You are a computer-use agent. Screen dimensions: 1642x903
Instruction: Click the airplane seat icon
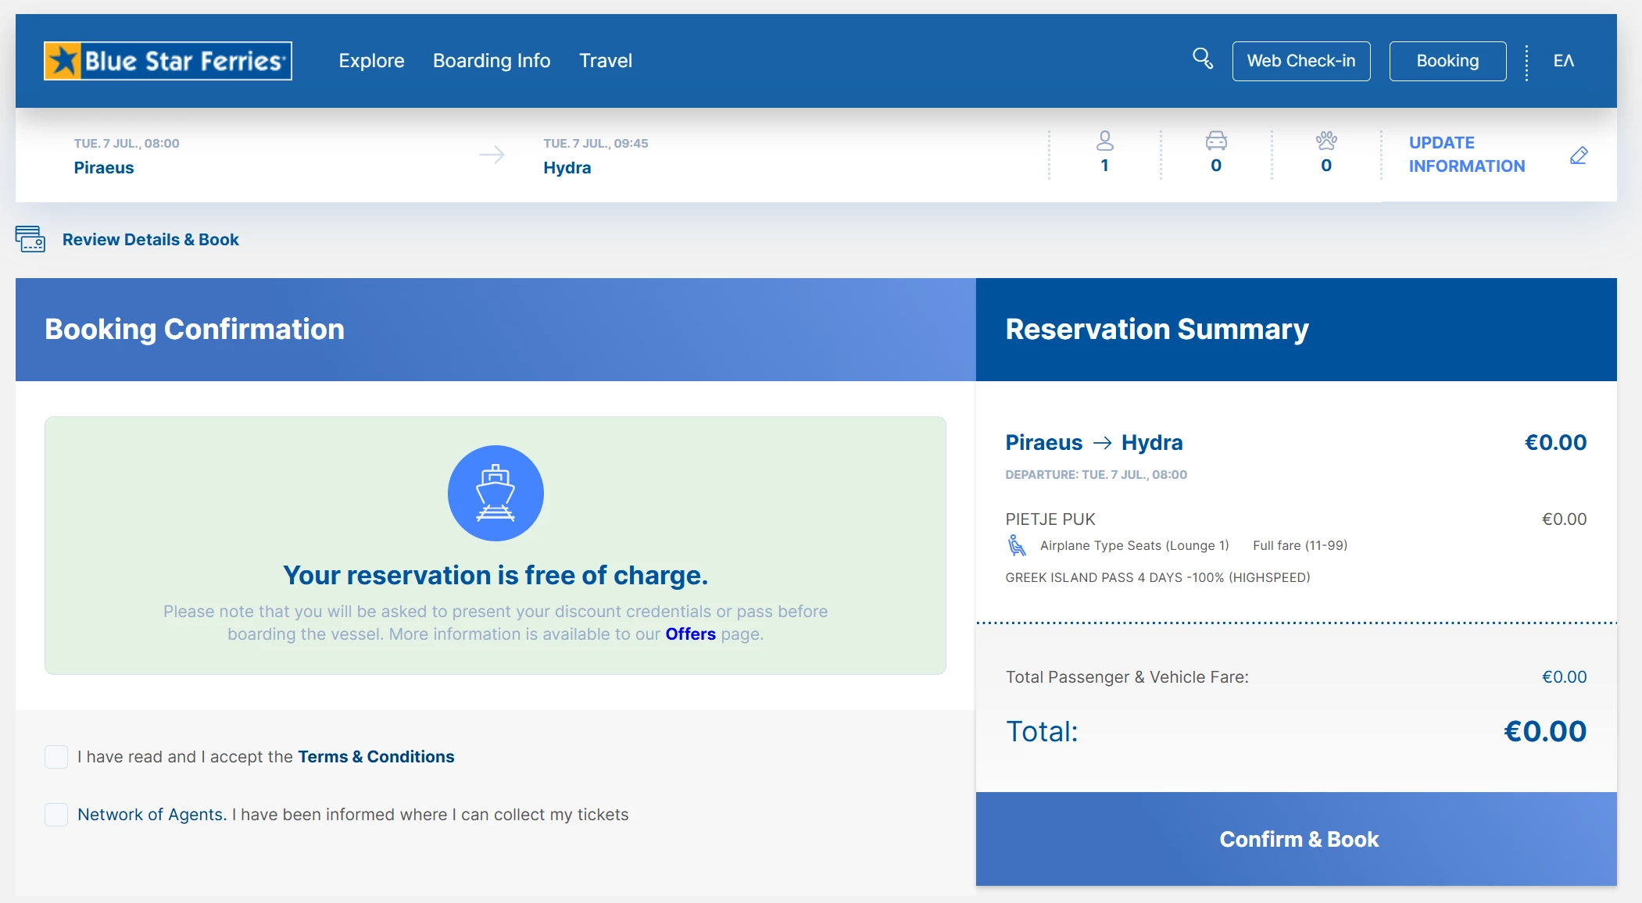coord(1016,545)
